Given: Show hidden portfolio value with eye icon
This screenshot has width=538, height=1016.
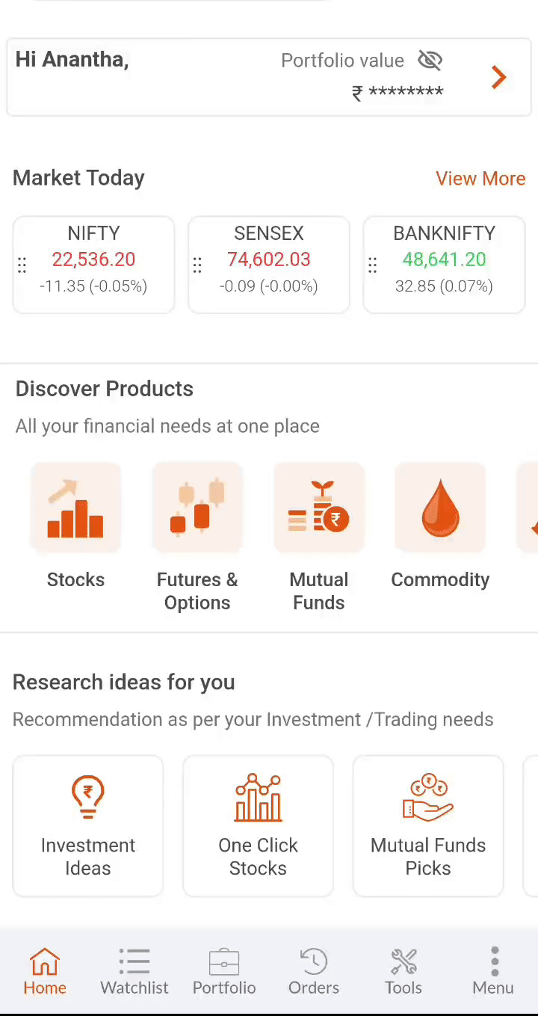Looking at the screenshot, I should (430, 61).
